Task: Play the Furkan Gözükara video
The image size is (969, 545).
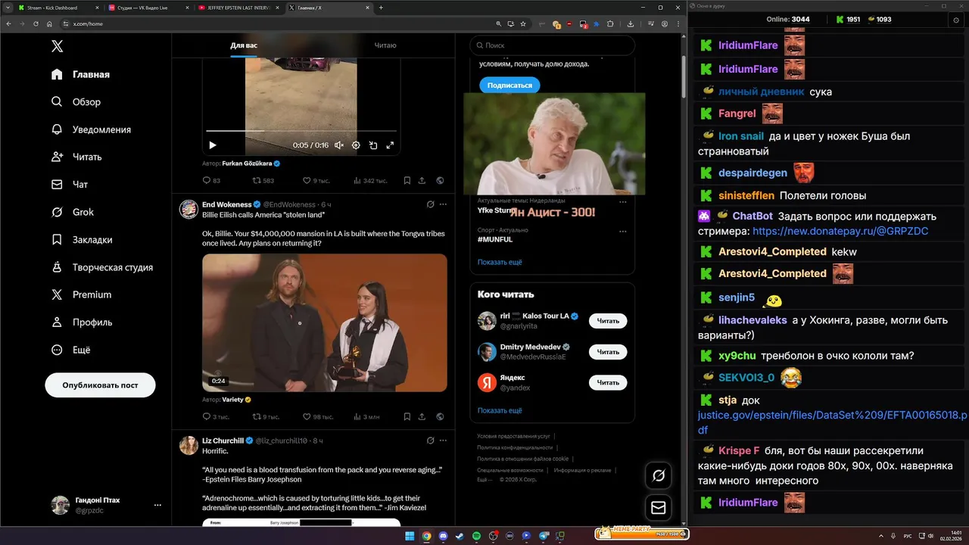Action: tap(213, 145)
